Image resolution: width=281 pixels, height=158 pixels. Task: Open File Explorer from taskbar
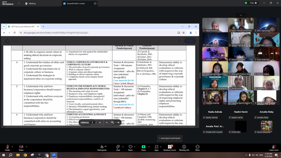tap(18, 155)
